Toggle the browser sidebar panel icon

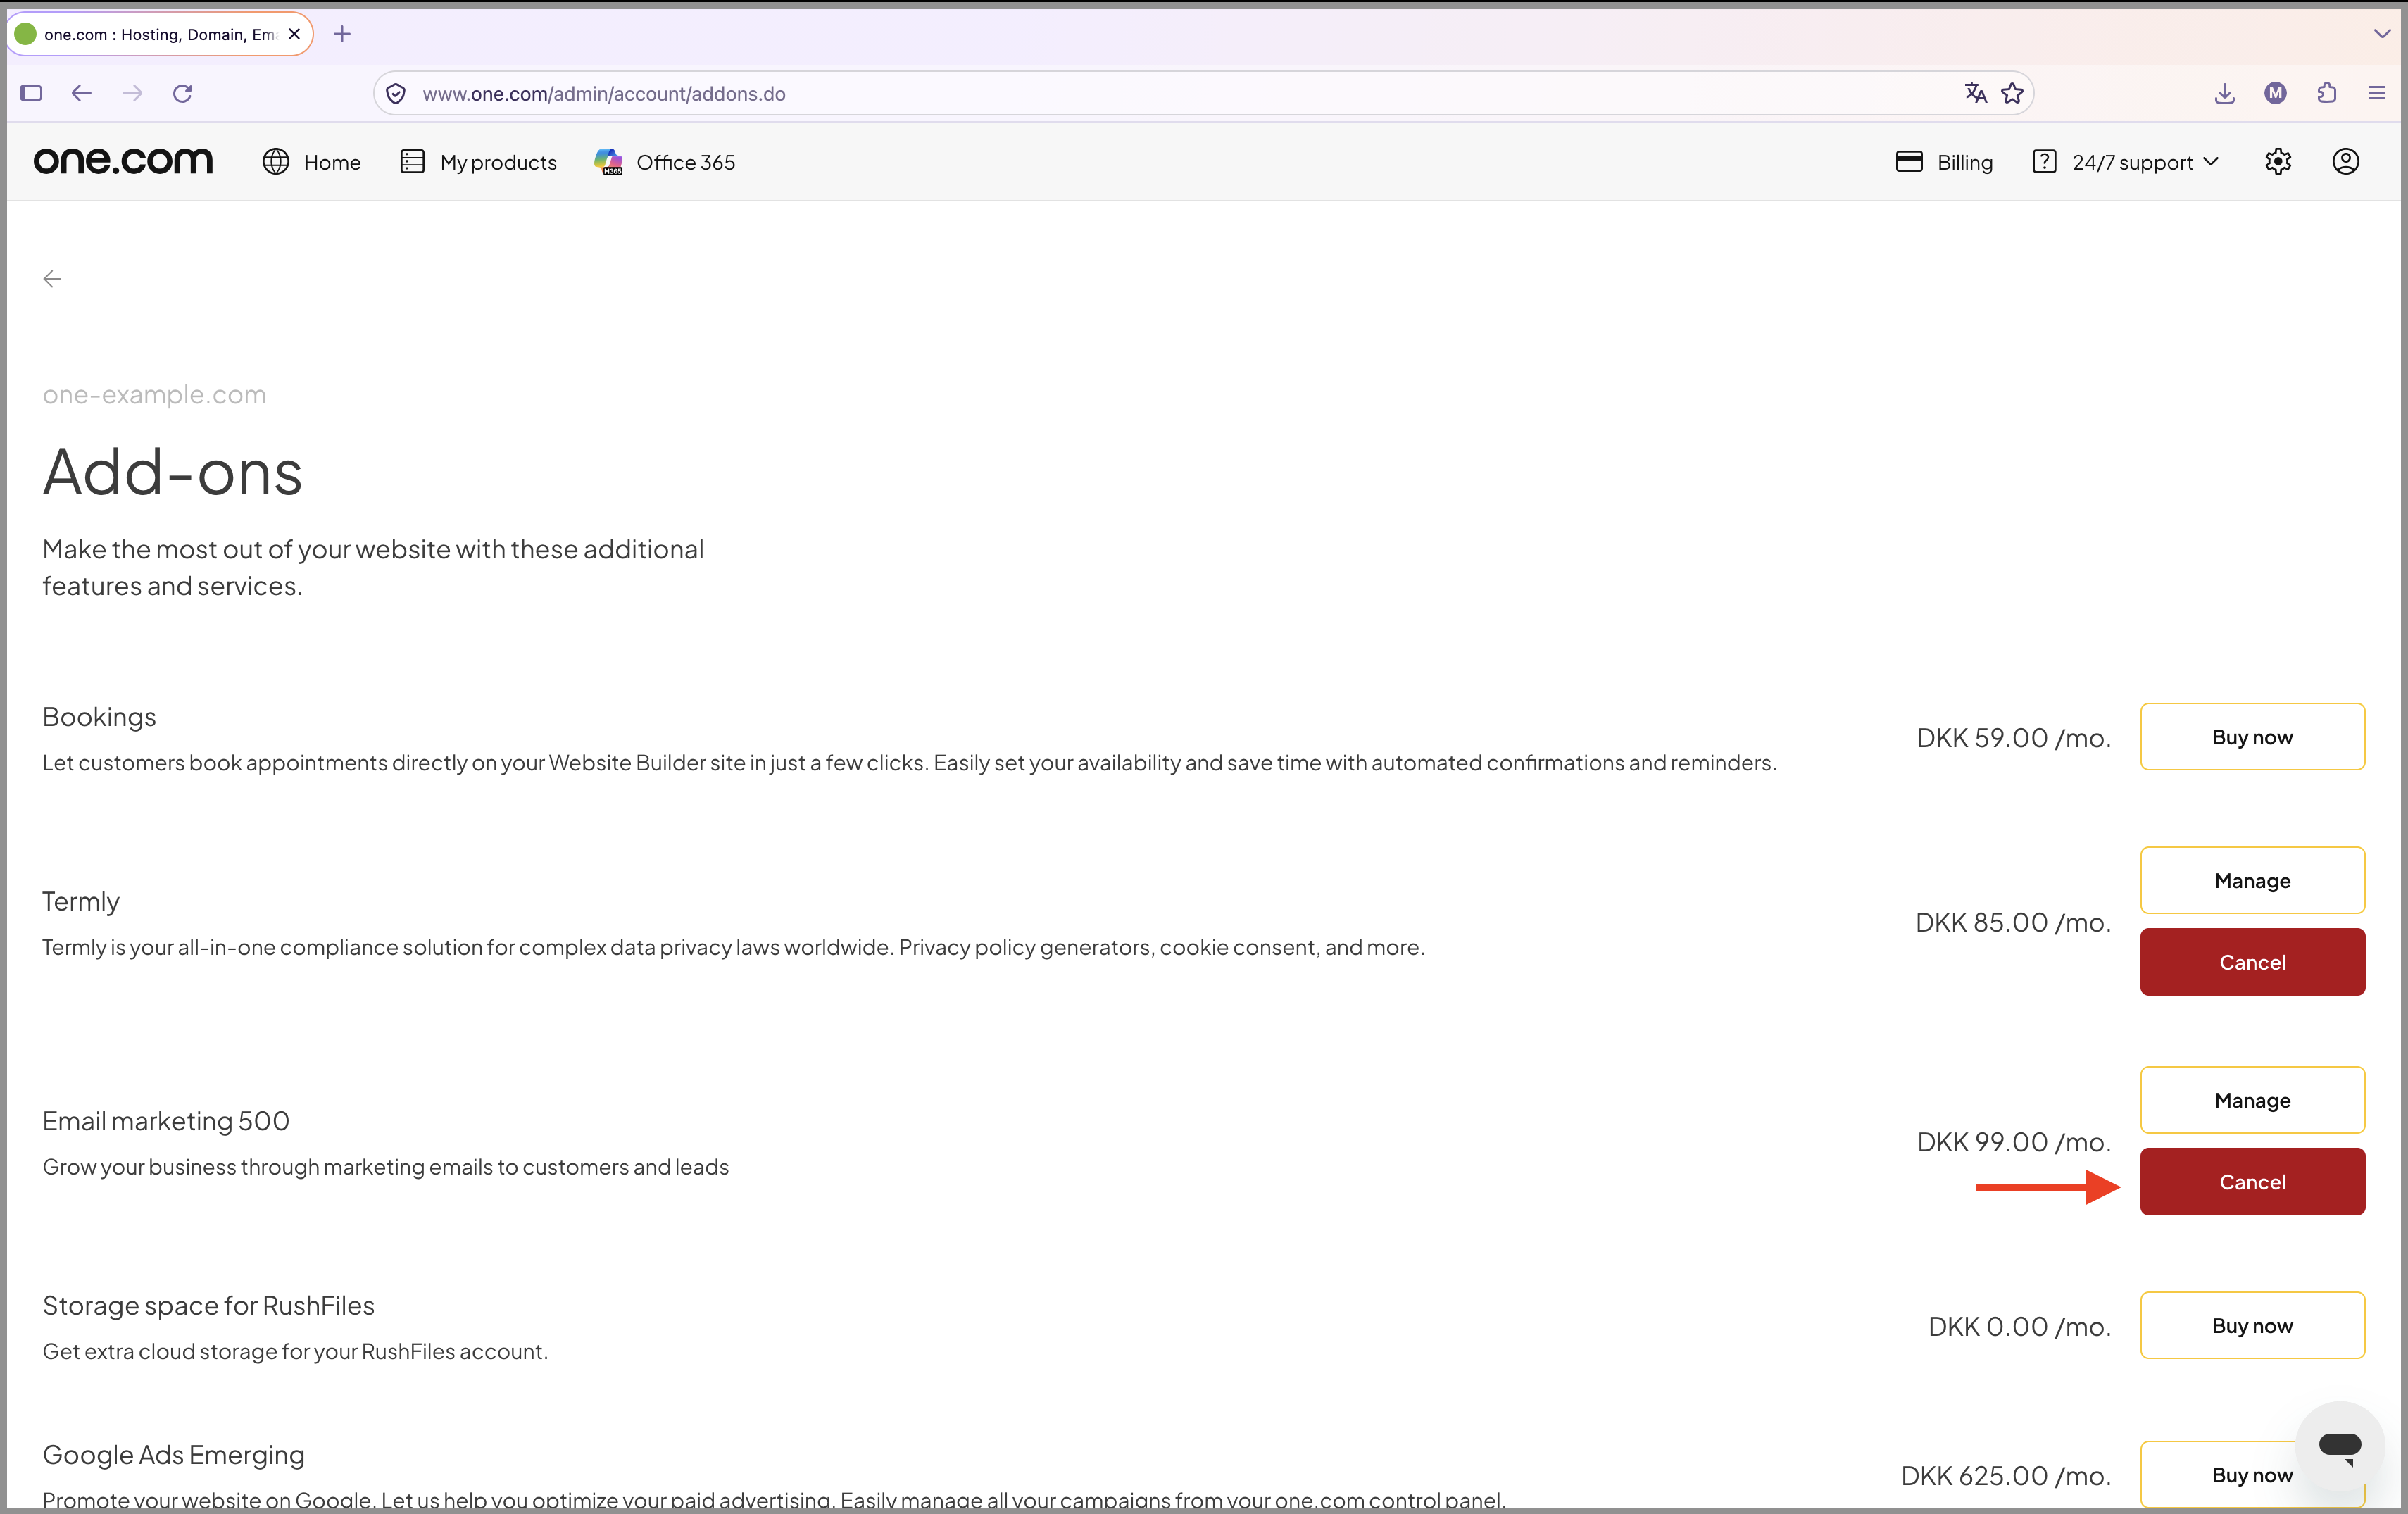tap(31, 93)
